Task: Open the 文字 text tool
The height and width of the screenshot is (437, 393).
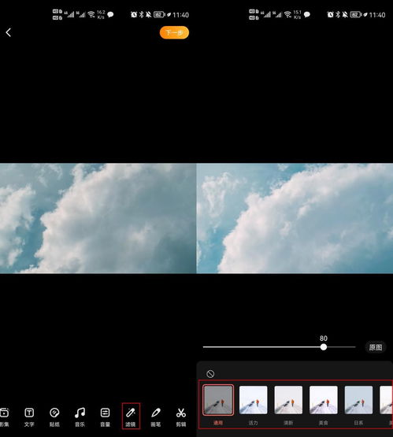Action: tap(29, 417)
